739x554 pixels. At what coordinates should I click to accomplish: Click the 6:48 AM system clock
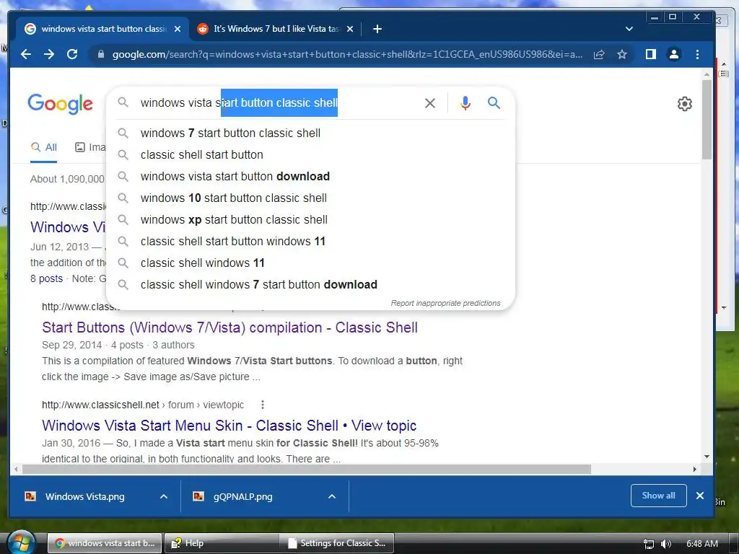pos(702,544)
